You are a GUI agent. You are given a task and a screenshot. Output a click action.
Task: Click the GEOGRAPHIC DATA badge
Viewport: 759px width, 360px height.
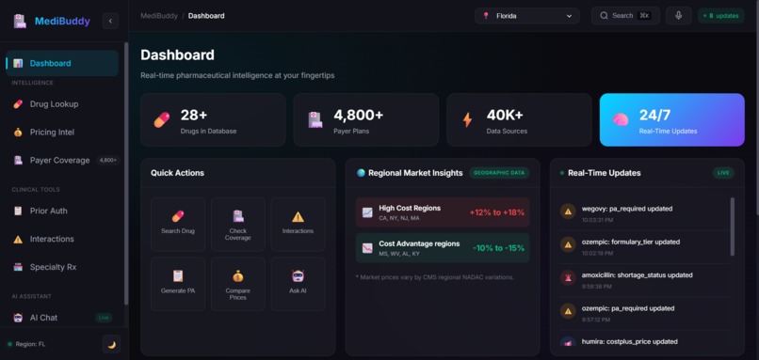point(499,173)
